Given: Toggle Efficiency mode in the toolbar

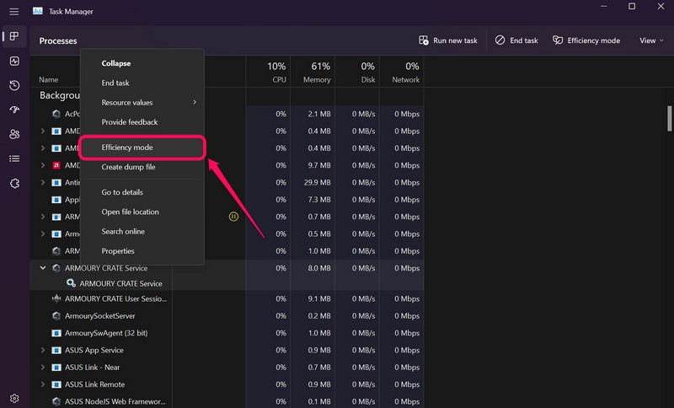Looking at the screenshot, I should click(586, 40).
